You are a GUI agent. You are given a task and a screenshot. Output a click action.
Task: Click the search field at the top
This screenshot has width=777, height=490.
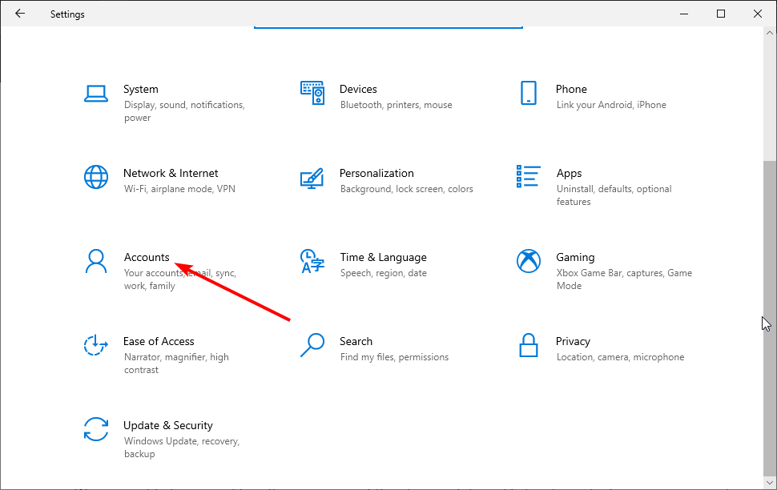point(388,25)
